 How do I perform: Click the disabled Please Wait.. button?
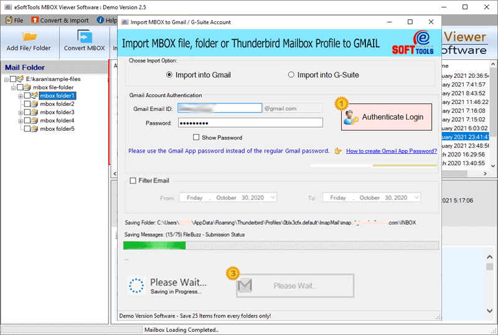295,285
